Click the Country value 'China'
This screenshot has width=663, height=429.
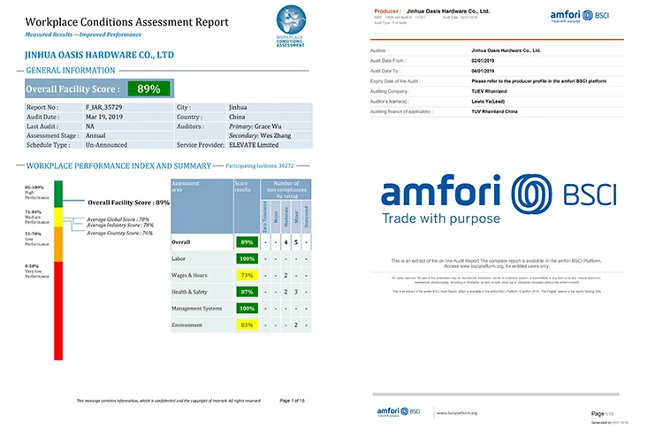[x=237, y=117]
